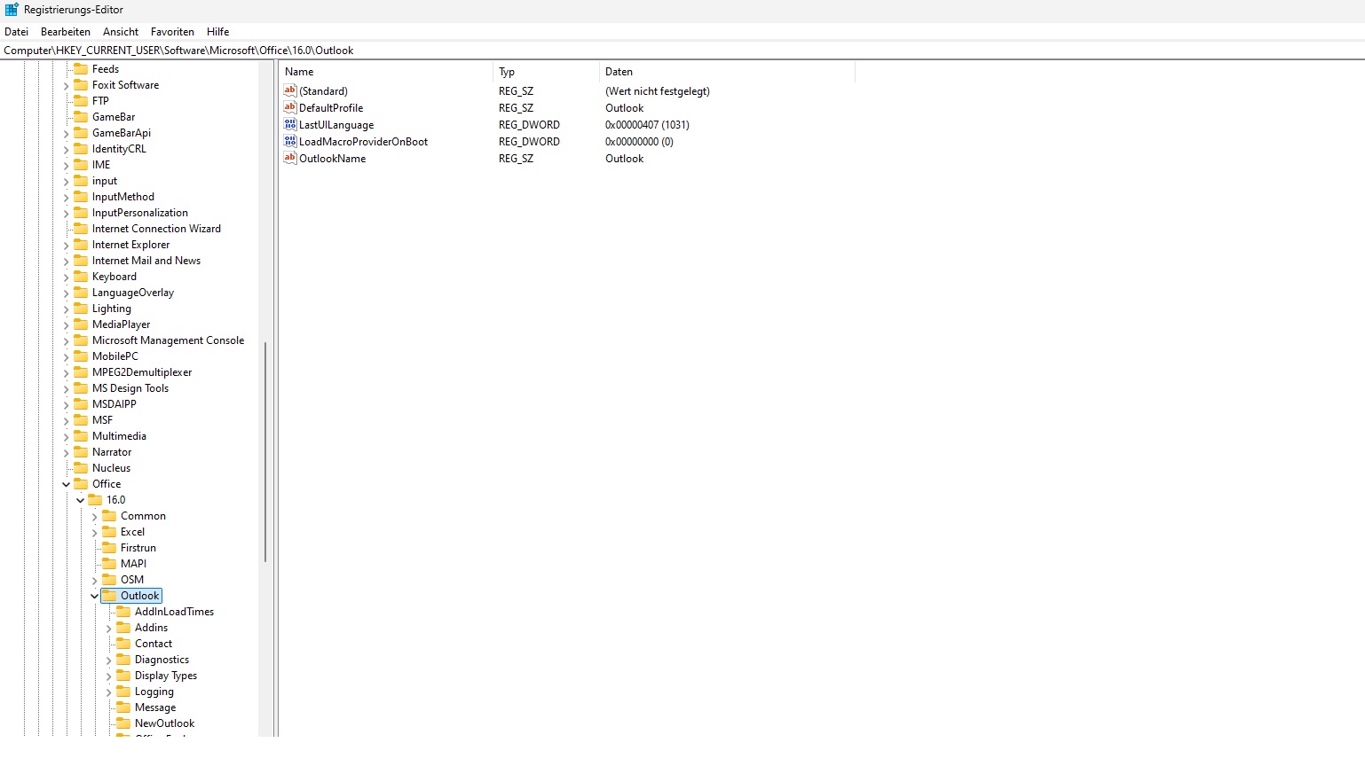This screenshot has height=766, width=1365.
Task: Sort by the Typ column header
Action: 546,72
